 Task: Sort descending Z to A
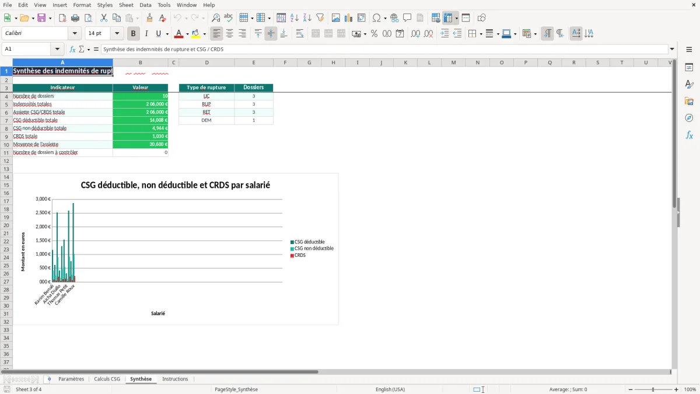[x=307, y=18]
